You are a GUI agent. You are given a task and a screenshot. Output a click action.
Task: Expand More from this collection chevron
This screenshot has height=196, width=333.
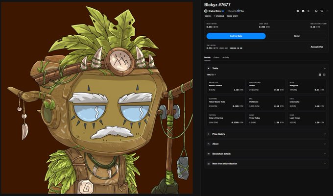[325, 164]
